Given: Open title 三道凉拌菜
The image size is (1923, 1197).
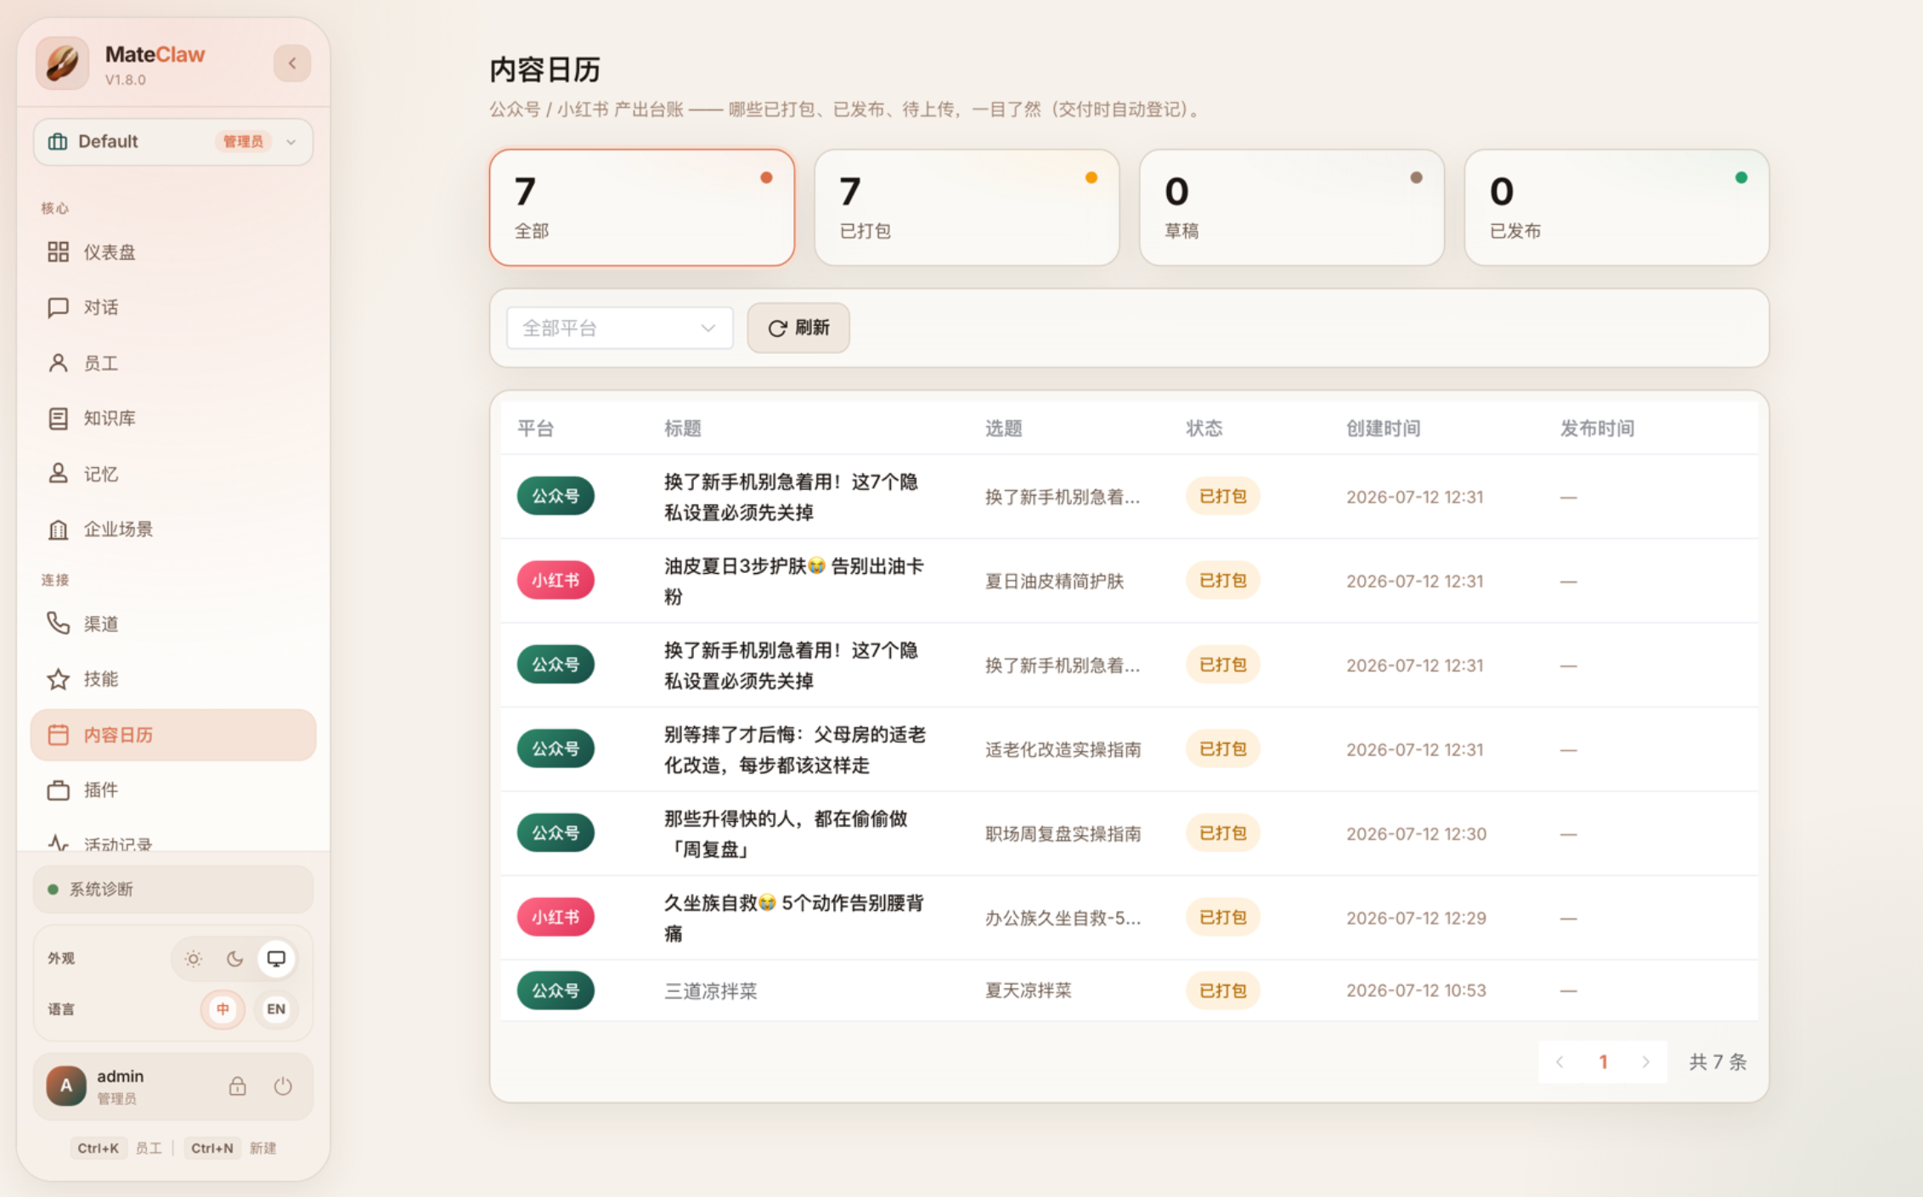Looking at the screenshot, I should point(711,991).
